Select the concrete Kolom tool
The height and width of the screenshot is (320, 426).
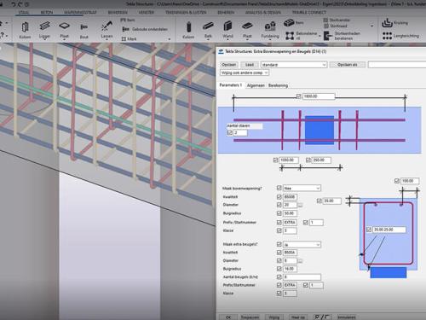(188, 30)
